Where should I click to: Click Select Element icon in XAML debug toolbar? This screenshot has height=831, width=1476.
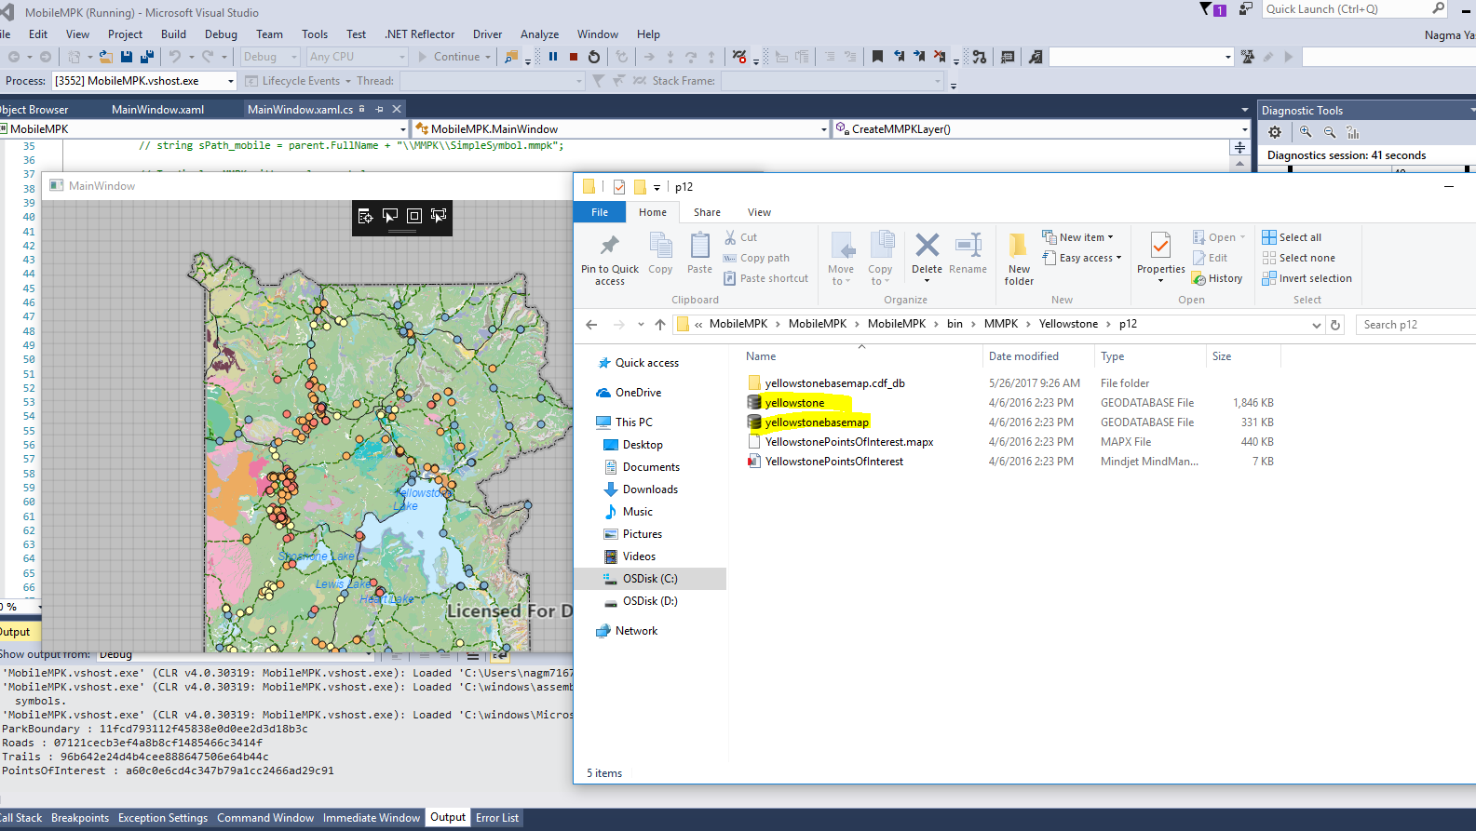coord(390,216)
